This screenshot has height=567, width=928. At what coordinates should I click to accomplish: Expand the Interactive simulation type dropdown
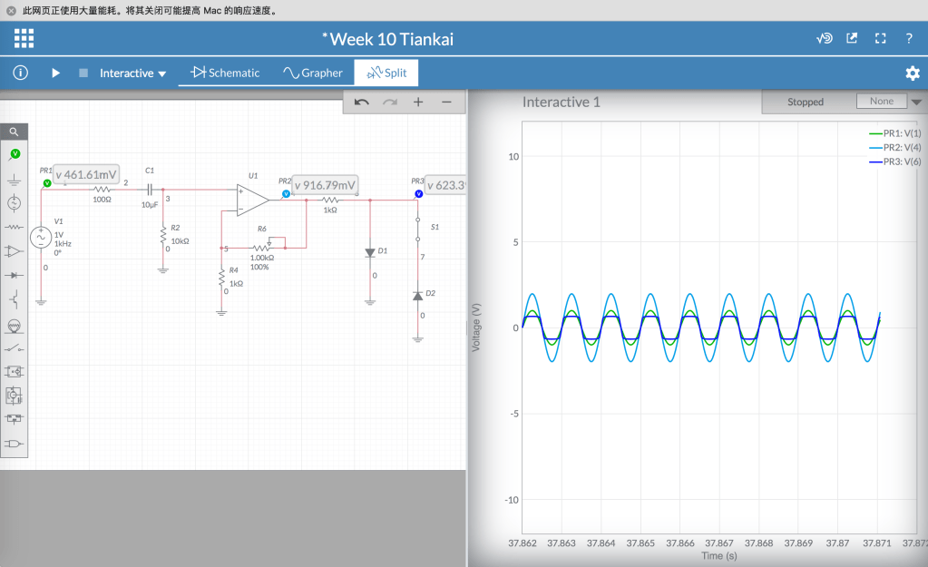pyautogui.click(x=133, y=73)
